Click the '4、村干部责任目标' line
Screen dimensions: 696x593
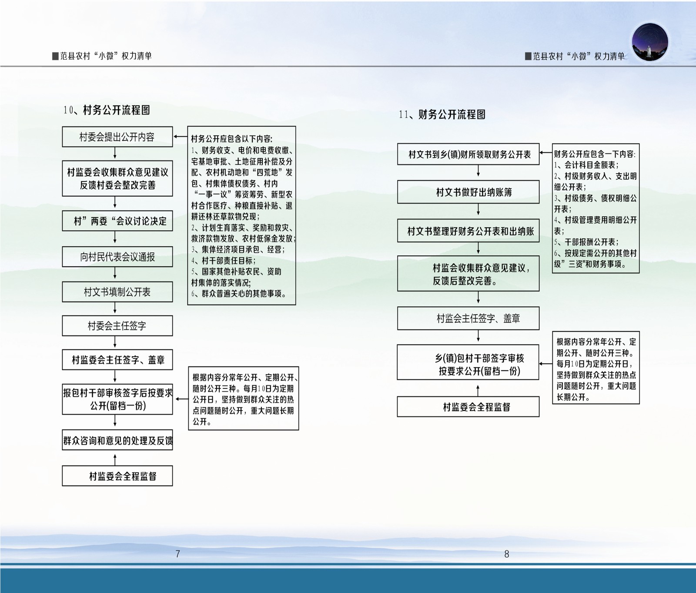(224, 261)
